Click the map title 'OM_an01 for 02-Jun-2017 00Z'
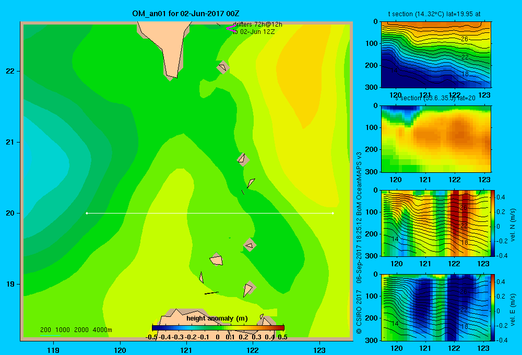The width and height of the screenshot is (522, 355). (x=185, y=14)
